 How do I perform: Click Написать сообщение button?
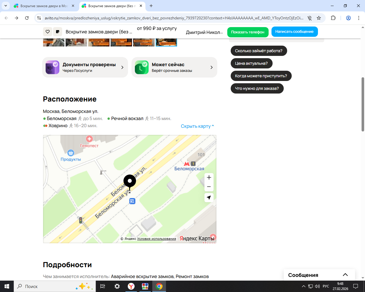[295, 32]
